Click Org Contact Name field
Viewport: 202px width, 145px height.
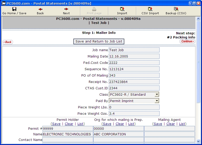pos(119,140)
